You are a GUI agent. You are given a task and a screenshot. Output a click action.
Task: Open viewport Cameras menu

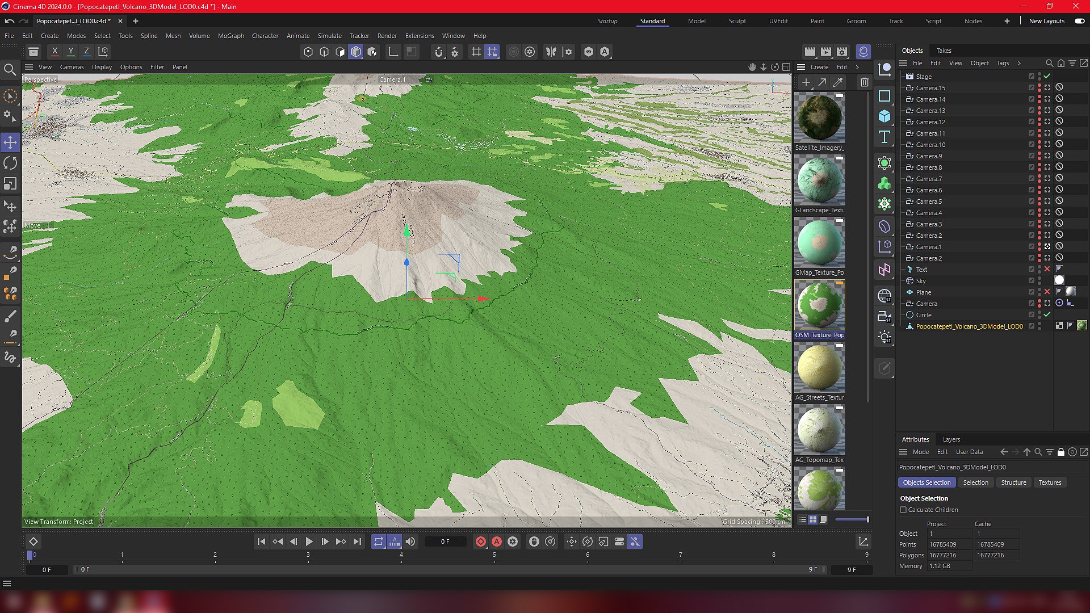pyautogui.click(x=72, y=67)
